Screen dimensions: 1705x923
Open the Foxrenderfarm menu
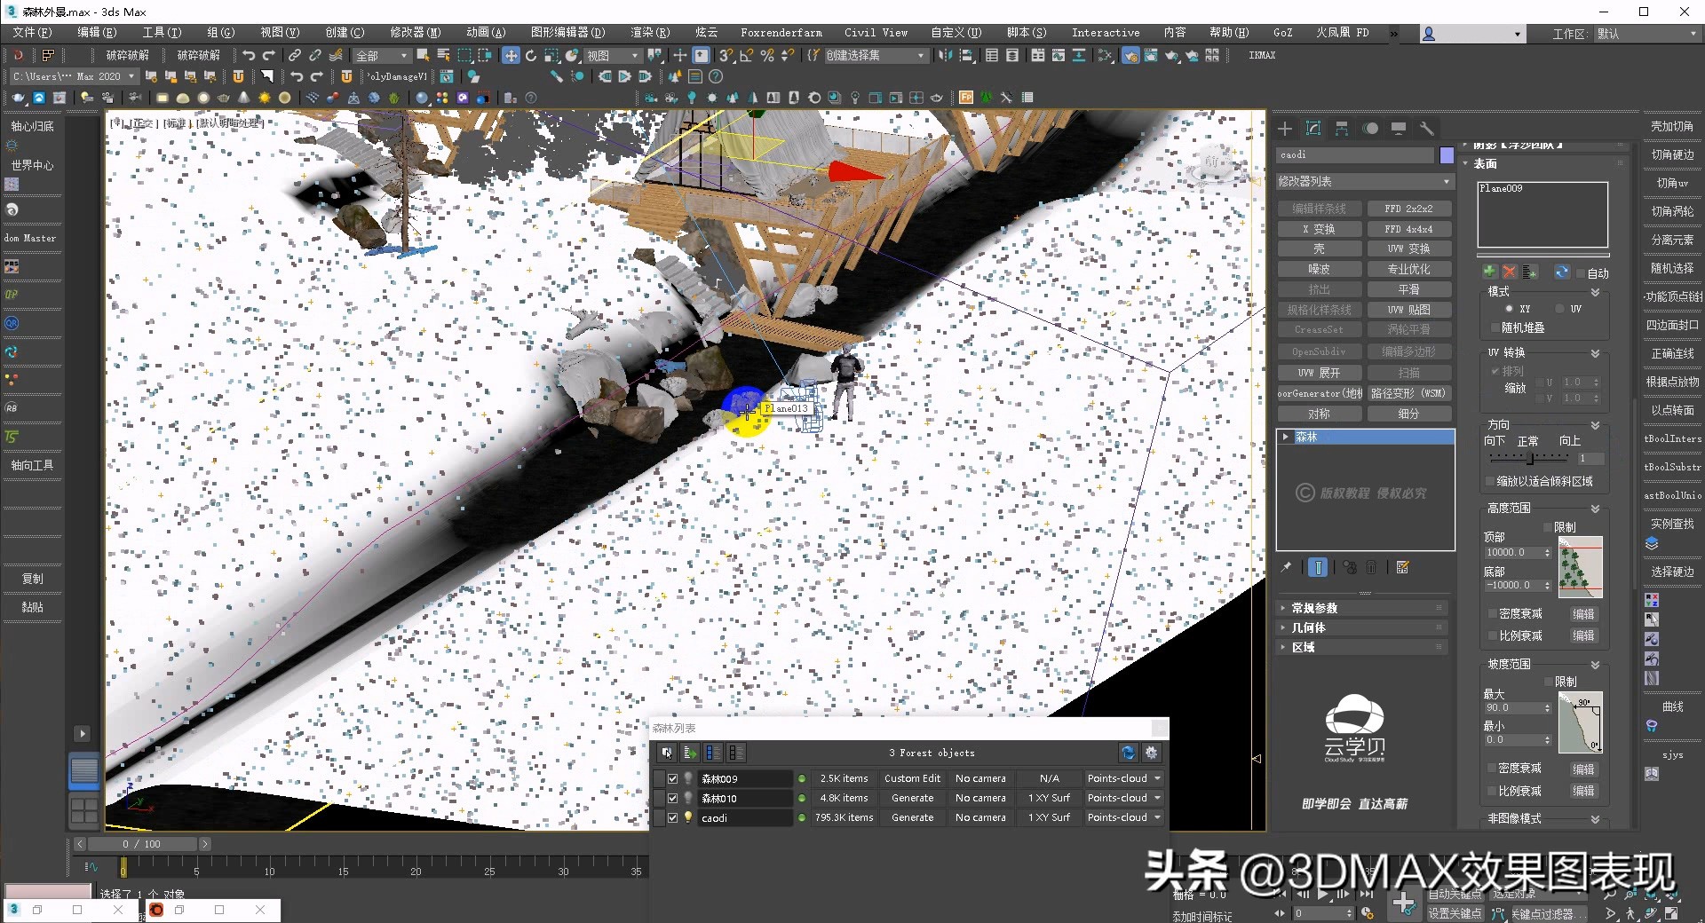tap(781, 33)
